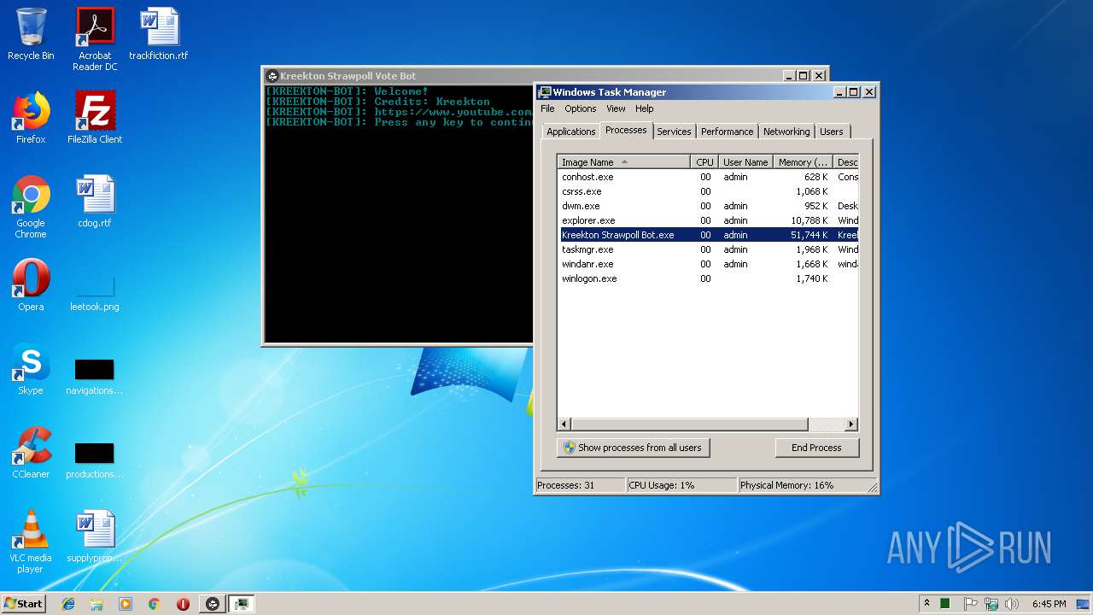Screen dimensions: 1093x615
Task: Open Windows Explorer folder in taskbar
Action: point(96,604)
